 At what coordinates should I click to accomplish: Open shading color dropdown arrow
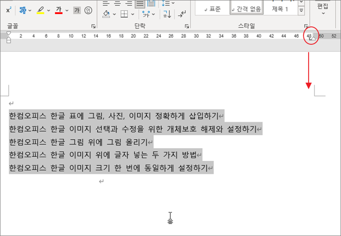point(114,14)
